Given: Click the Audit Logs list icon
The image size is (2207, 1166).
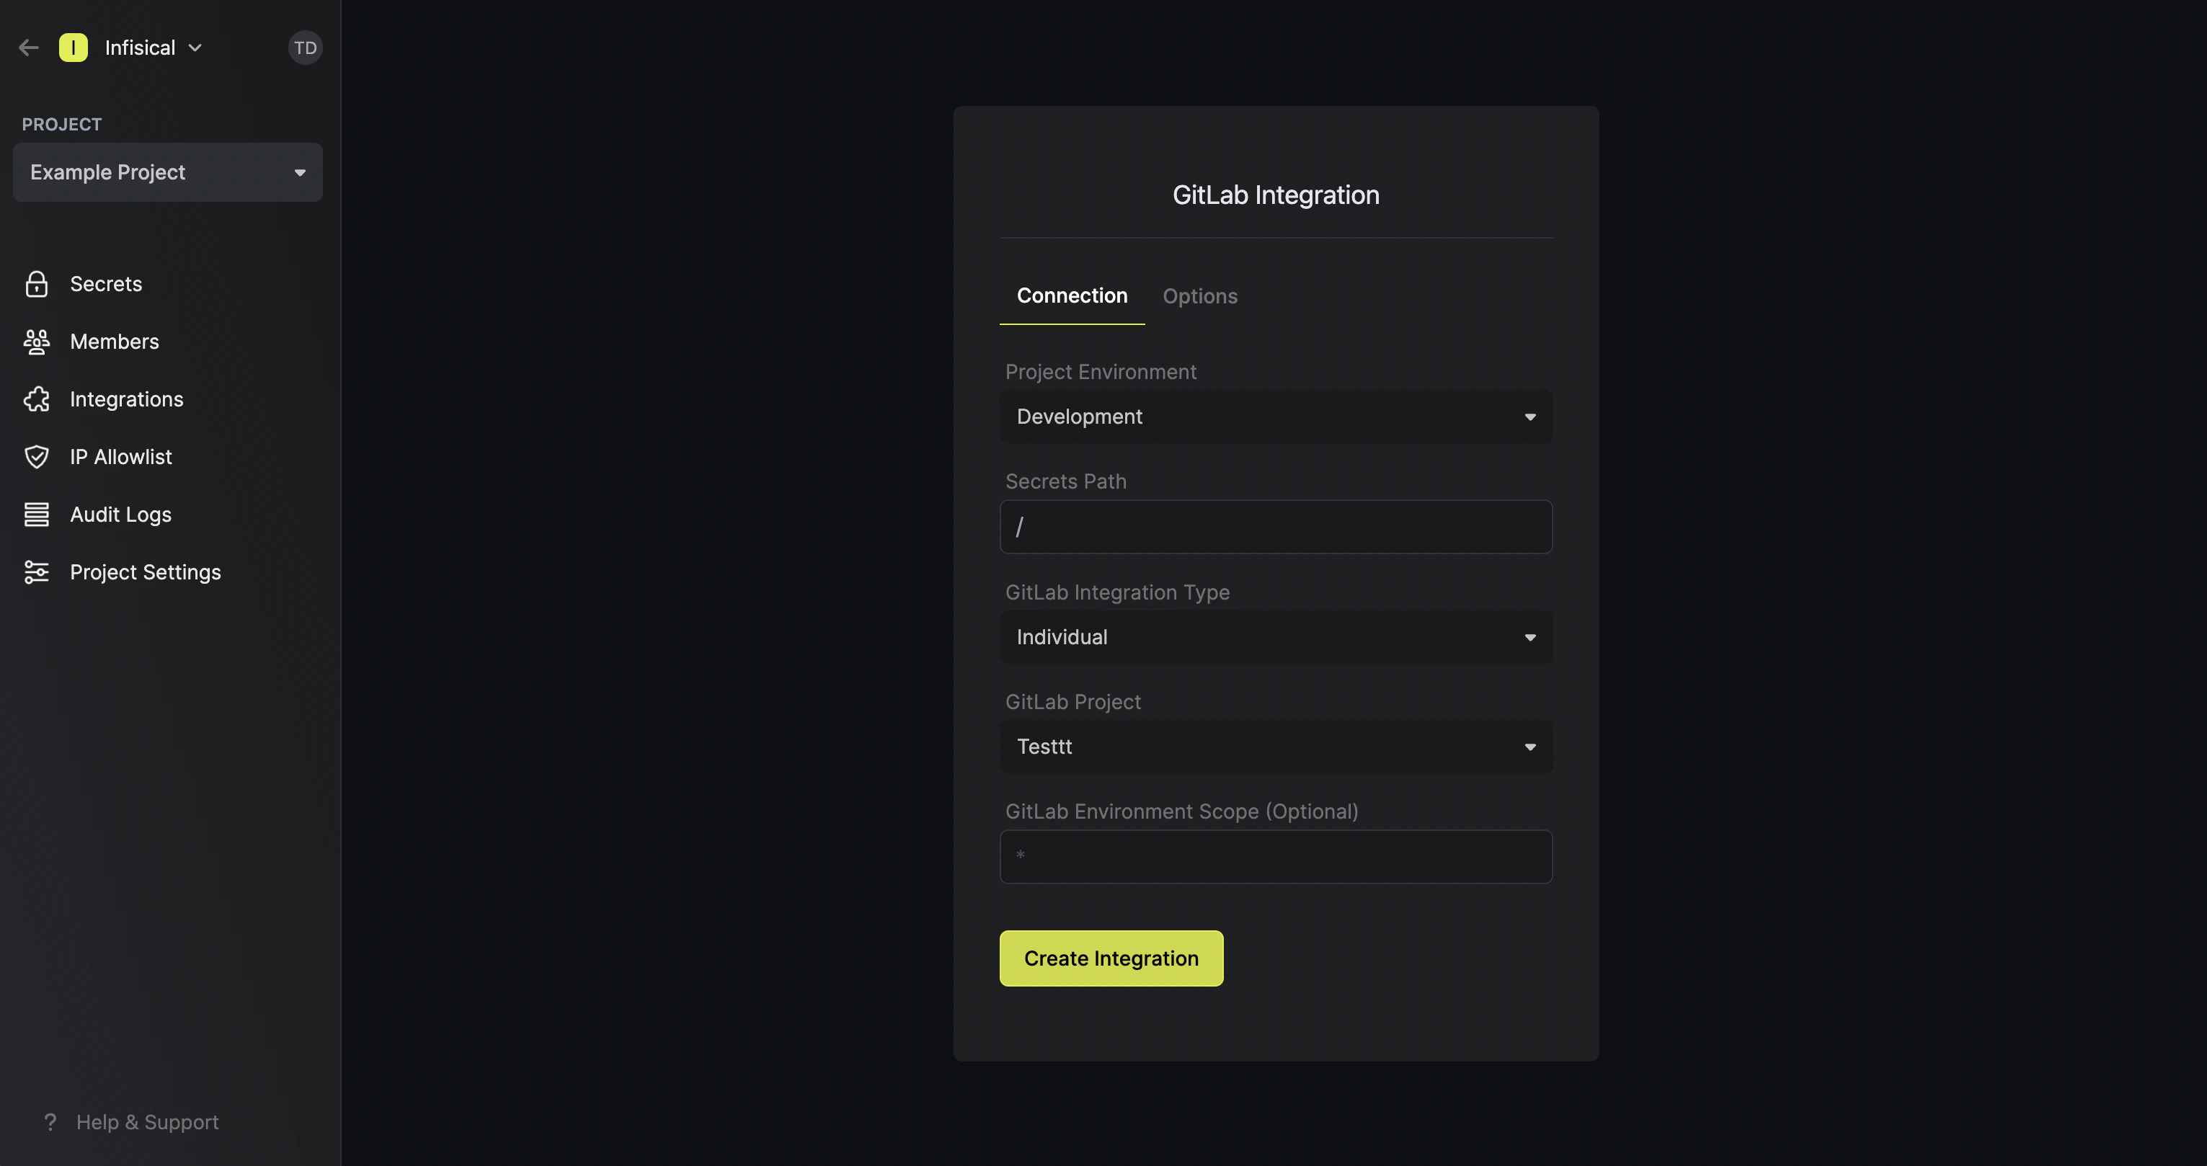Looking at the screenshot, I should tap(36, 514).
